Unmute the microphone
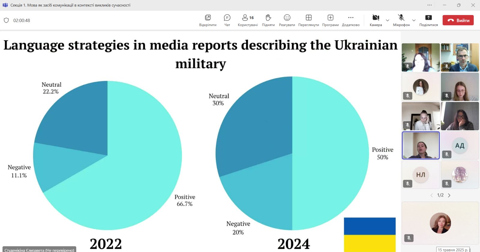 point(401,20)
